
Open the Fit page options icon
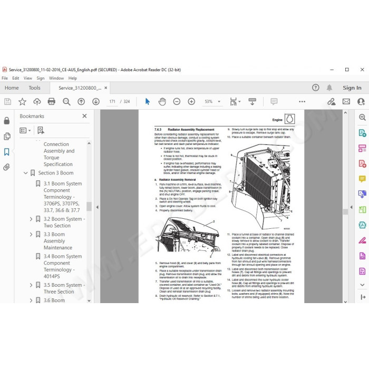coord(234,102)
